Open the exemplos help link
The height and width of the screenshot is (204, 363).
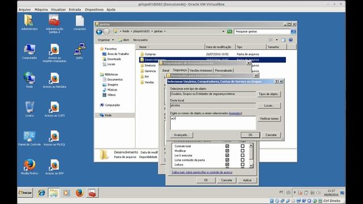click(x=235, y=113)
